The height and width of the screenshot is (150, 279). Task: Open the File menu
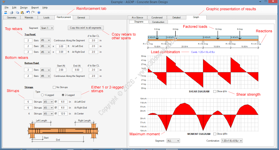[x=7, y=8]
